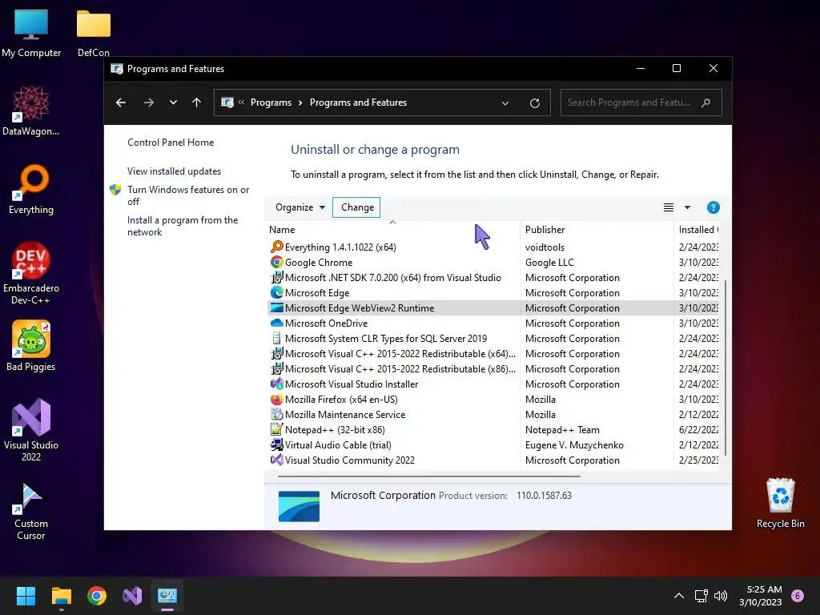820x615 pixels.
Task: Select Microsoft Visual Studio Installer row
Action: click(x=493, y=384)
